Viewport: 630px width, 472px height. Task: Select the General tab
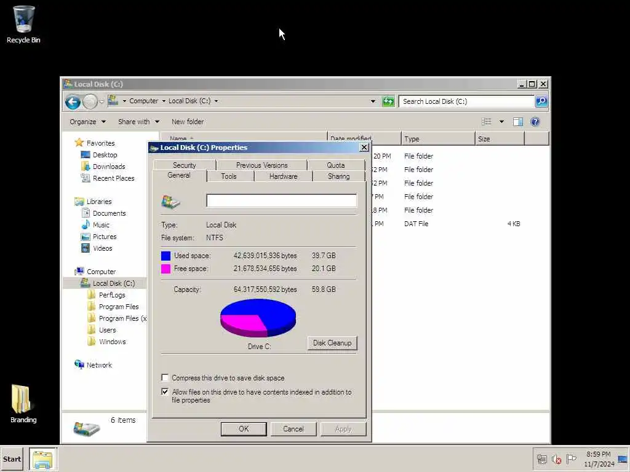pos(179,175)
